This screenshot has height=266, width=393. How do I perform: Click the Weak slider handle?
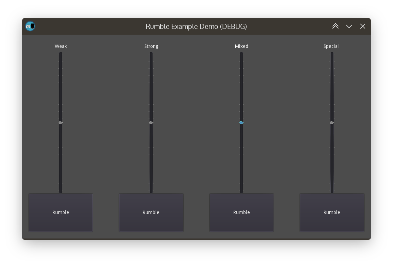point(61,123)
